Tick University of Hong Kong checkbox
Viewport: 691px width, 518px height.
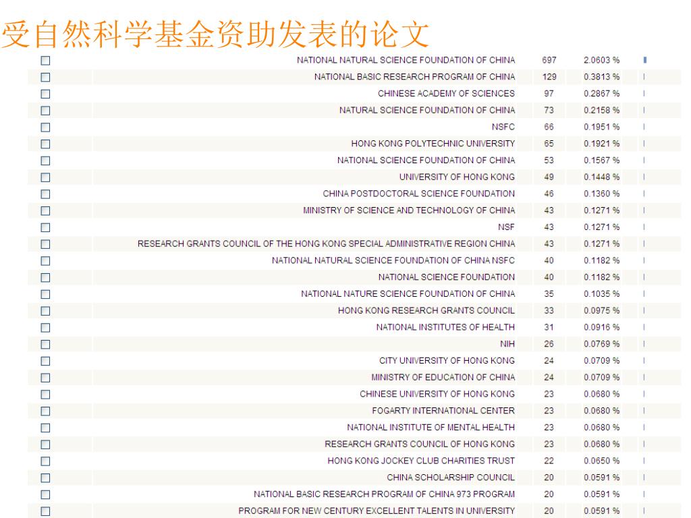click(x=45, y=177)
